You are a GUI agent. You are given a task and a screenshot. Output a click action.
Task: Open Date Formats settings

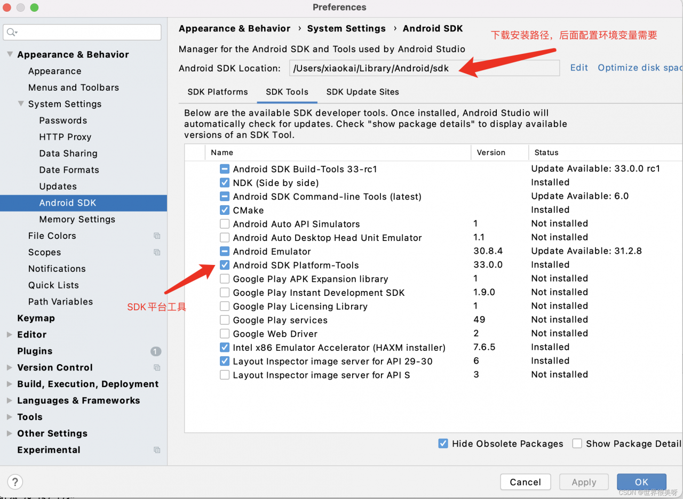pos(69,170)
